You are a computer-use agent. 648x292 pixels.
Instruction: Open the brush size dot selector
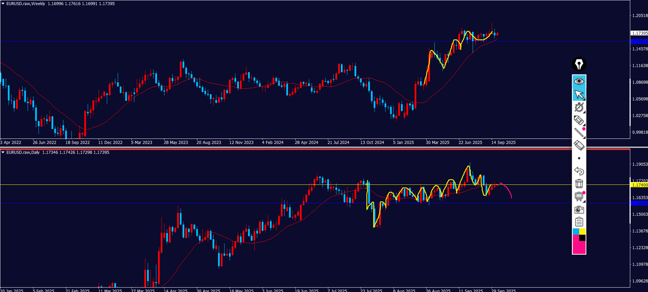tap(579, 158)
